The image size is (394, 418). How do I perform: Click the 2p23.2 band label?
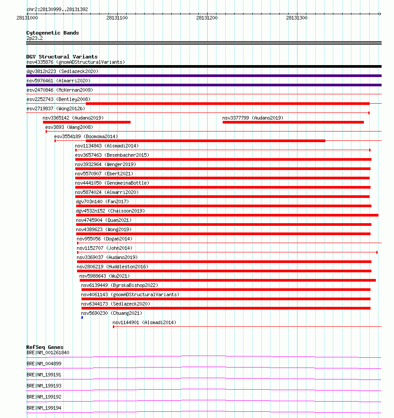[35, 38]
